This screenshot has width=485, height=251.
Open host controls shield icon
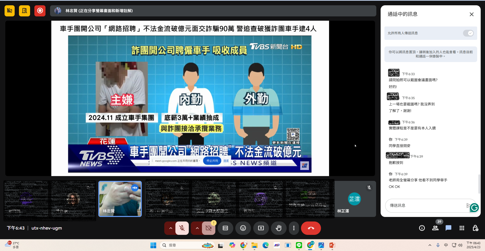(475, 228)
